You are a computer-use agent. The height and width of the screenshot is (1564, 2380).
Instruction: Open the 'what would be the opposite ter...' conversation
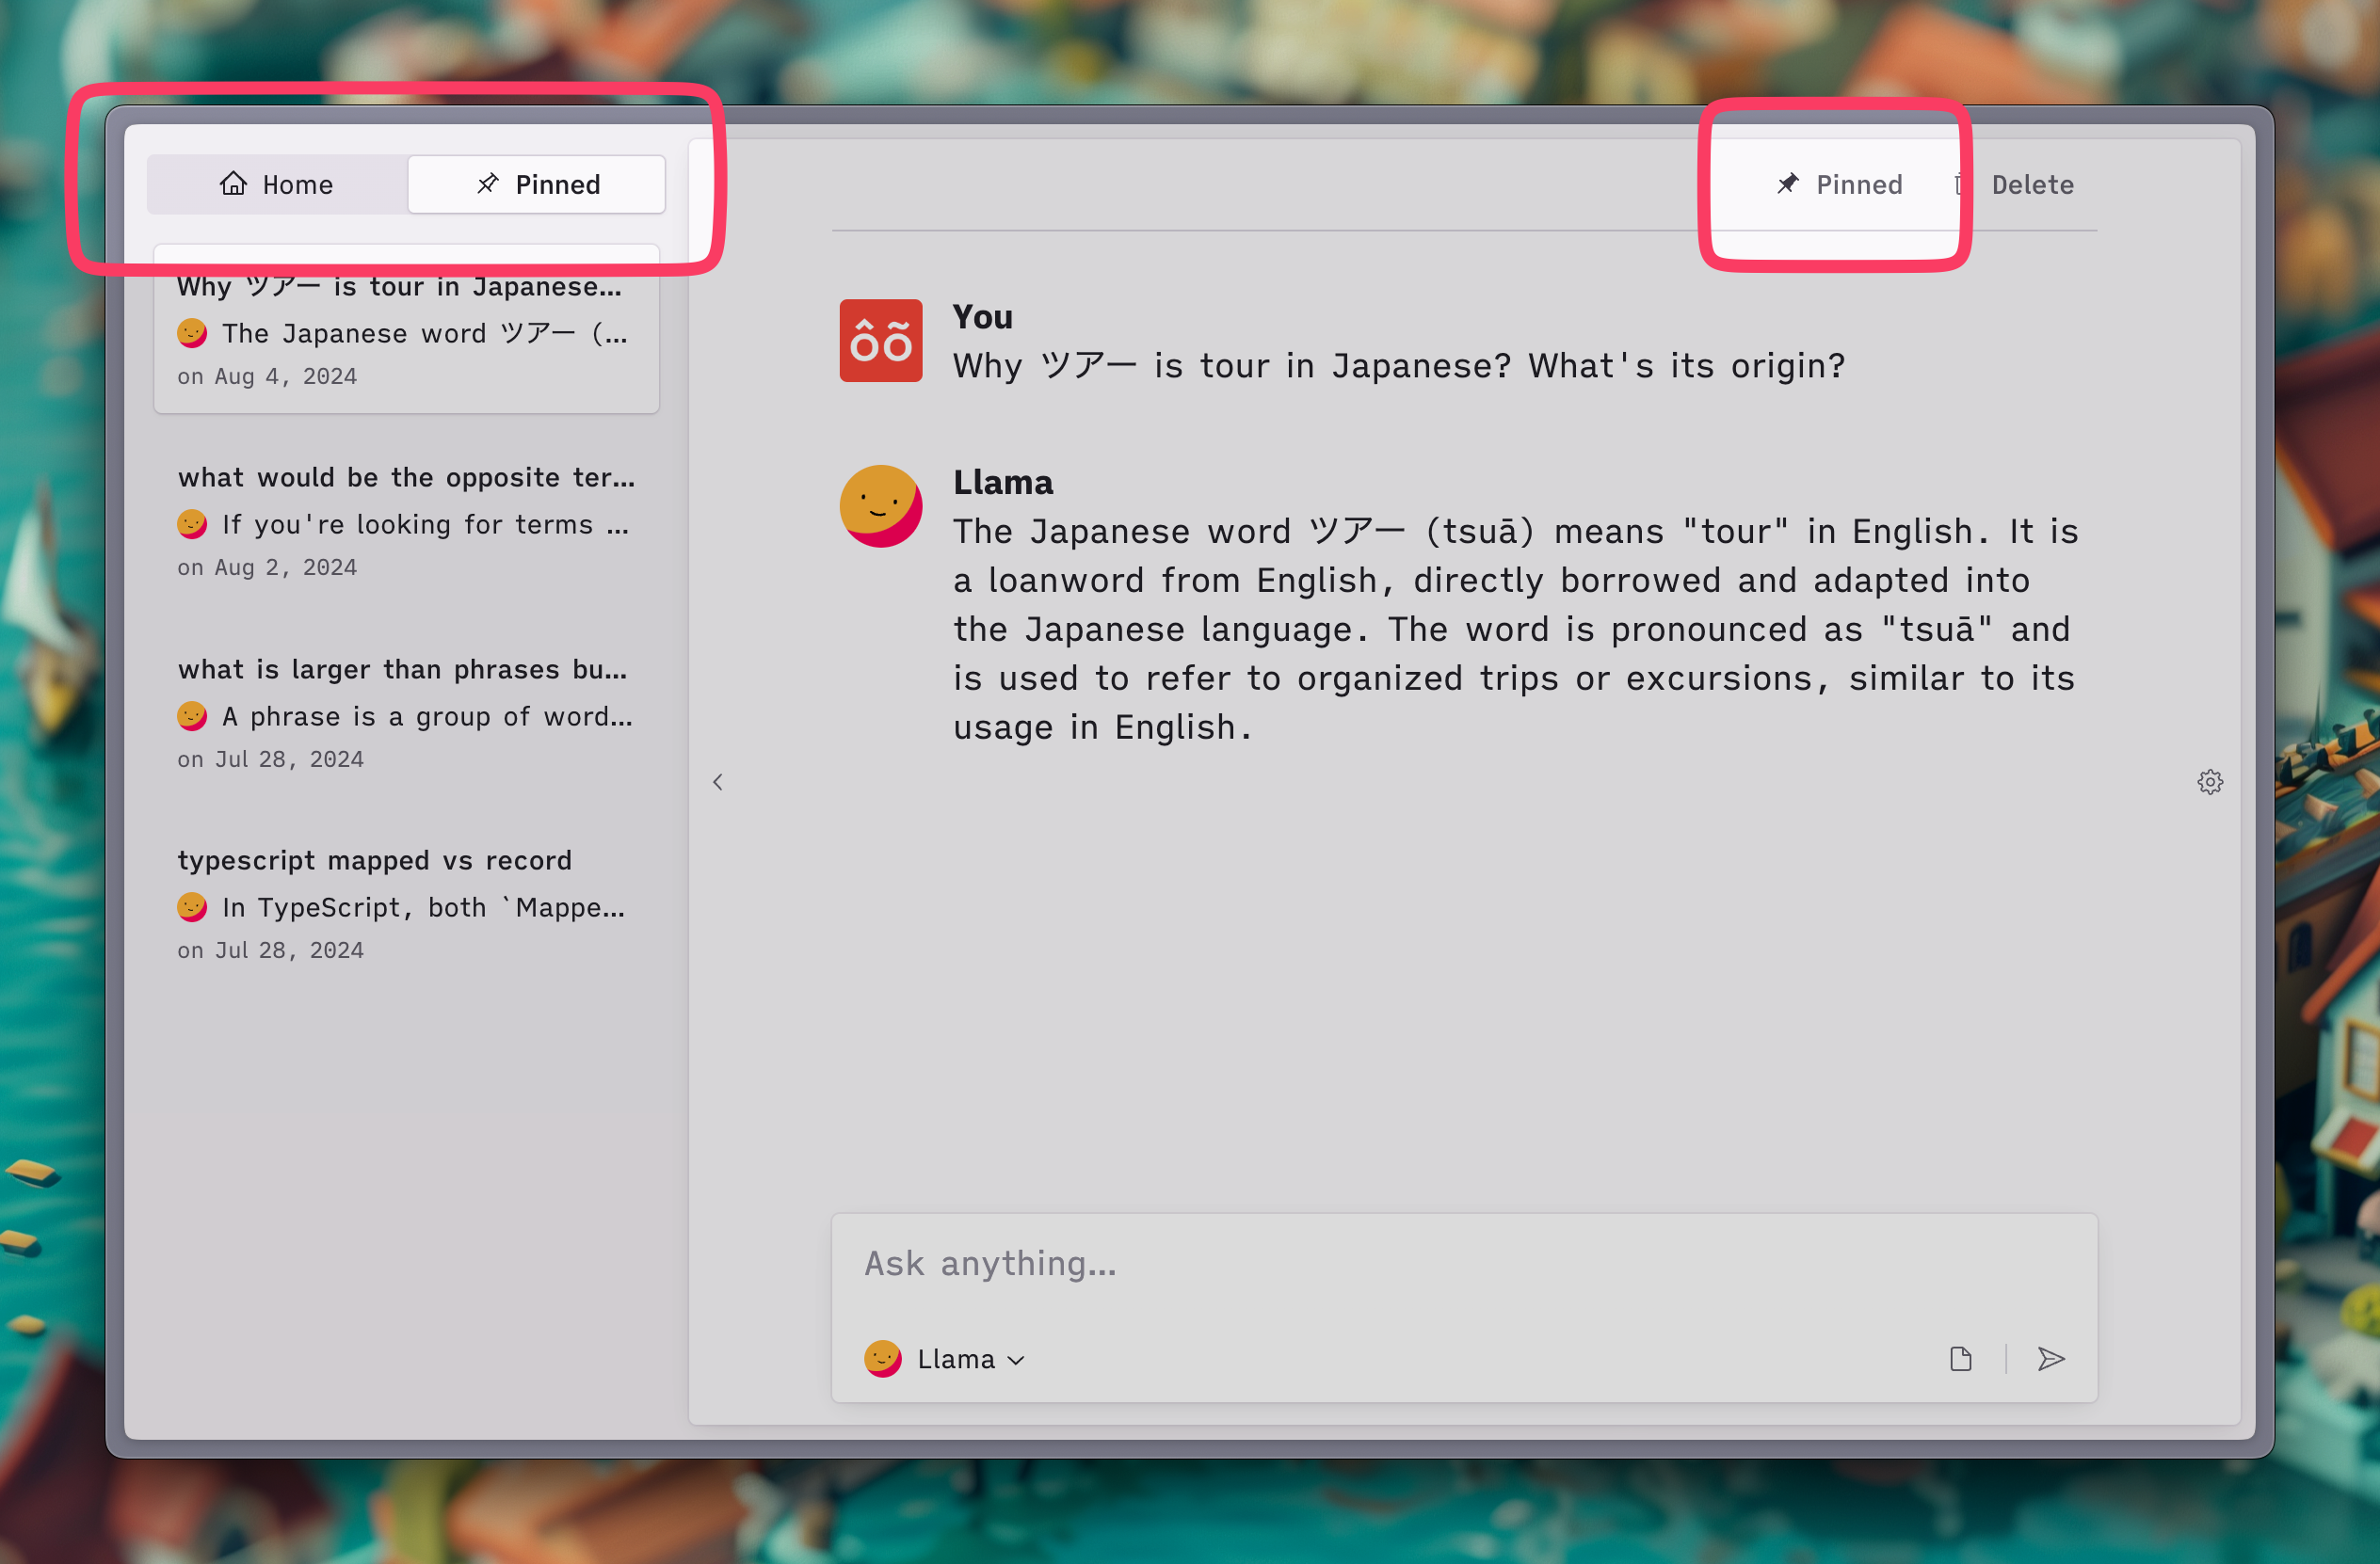pyautogui.click(x=406, y=520)
